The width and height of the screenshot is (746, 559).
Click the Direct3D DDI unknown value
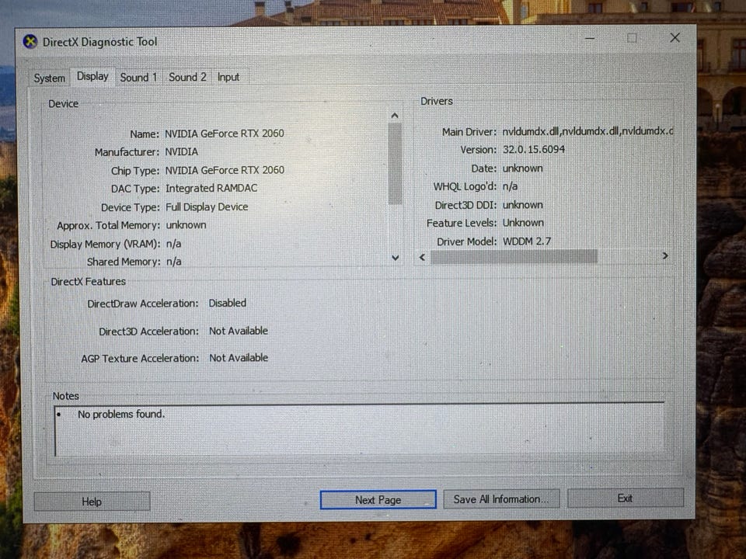[x=522, y=205]
